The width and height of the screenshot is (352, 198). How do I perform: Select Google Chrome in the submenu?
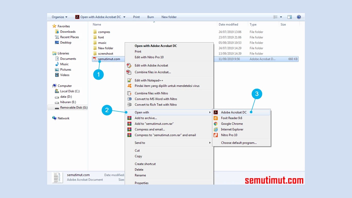tap(241, 124)
